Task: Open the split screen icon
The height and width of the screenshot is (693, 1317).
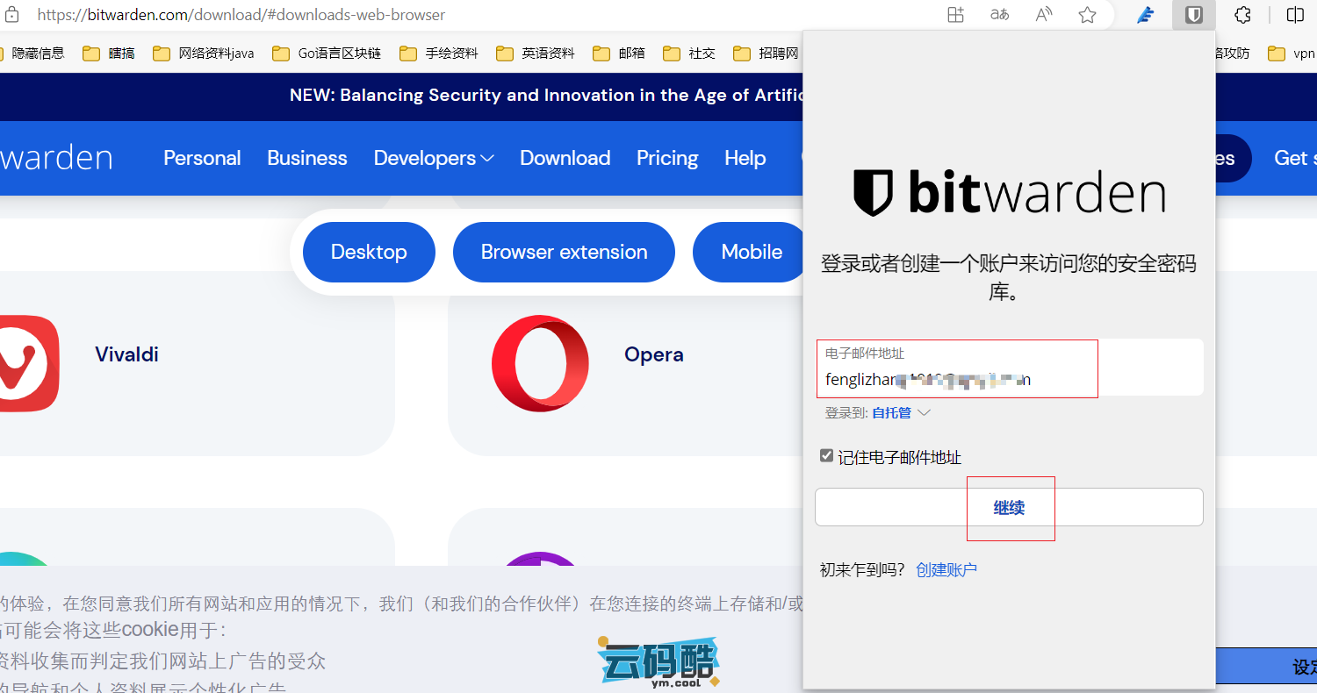Action: pos(1294,15)
